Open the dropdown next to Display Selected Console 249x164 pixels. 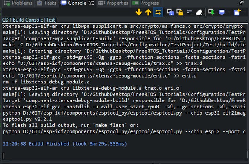[229, 12]
